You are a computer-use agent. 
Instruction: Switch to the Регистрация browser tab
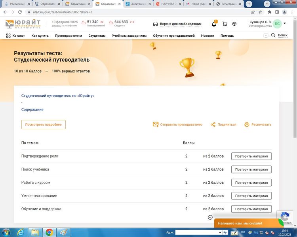pyautogui.click(x=228, y=4)
